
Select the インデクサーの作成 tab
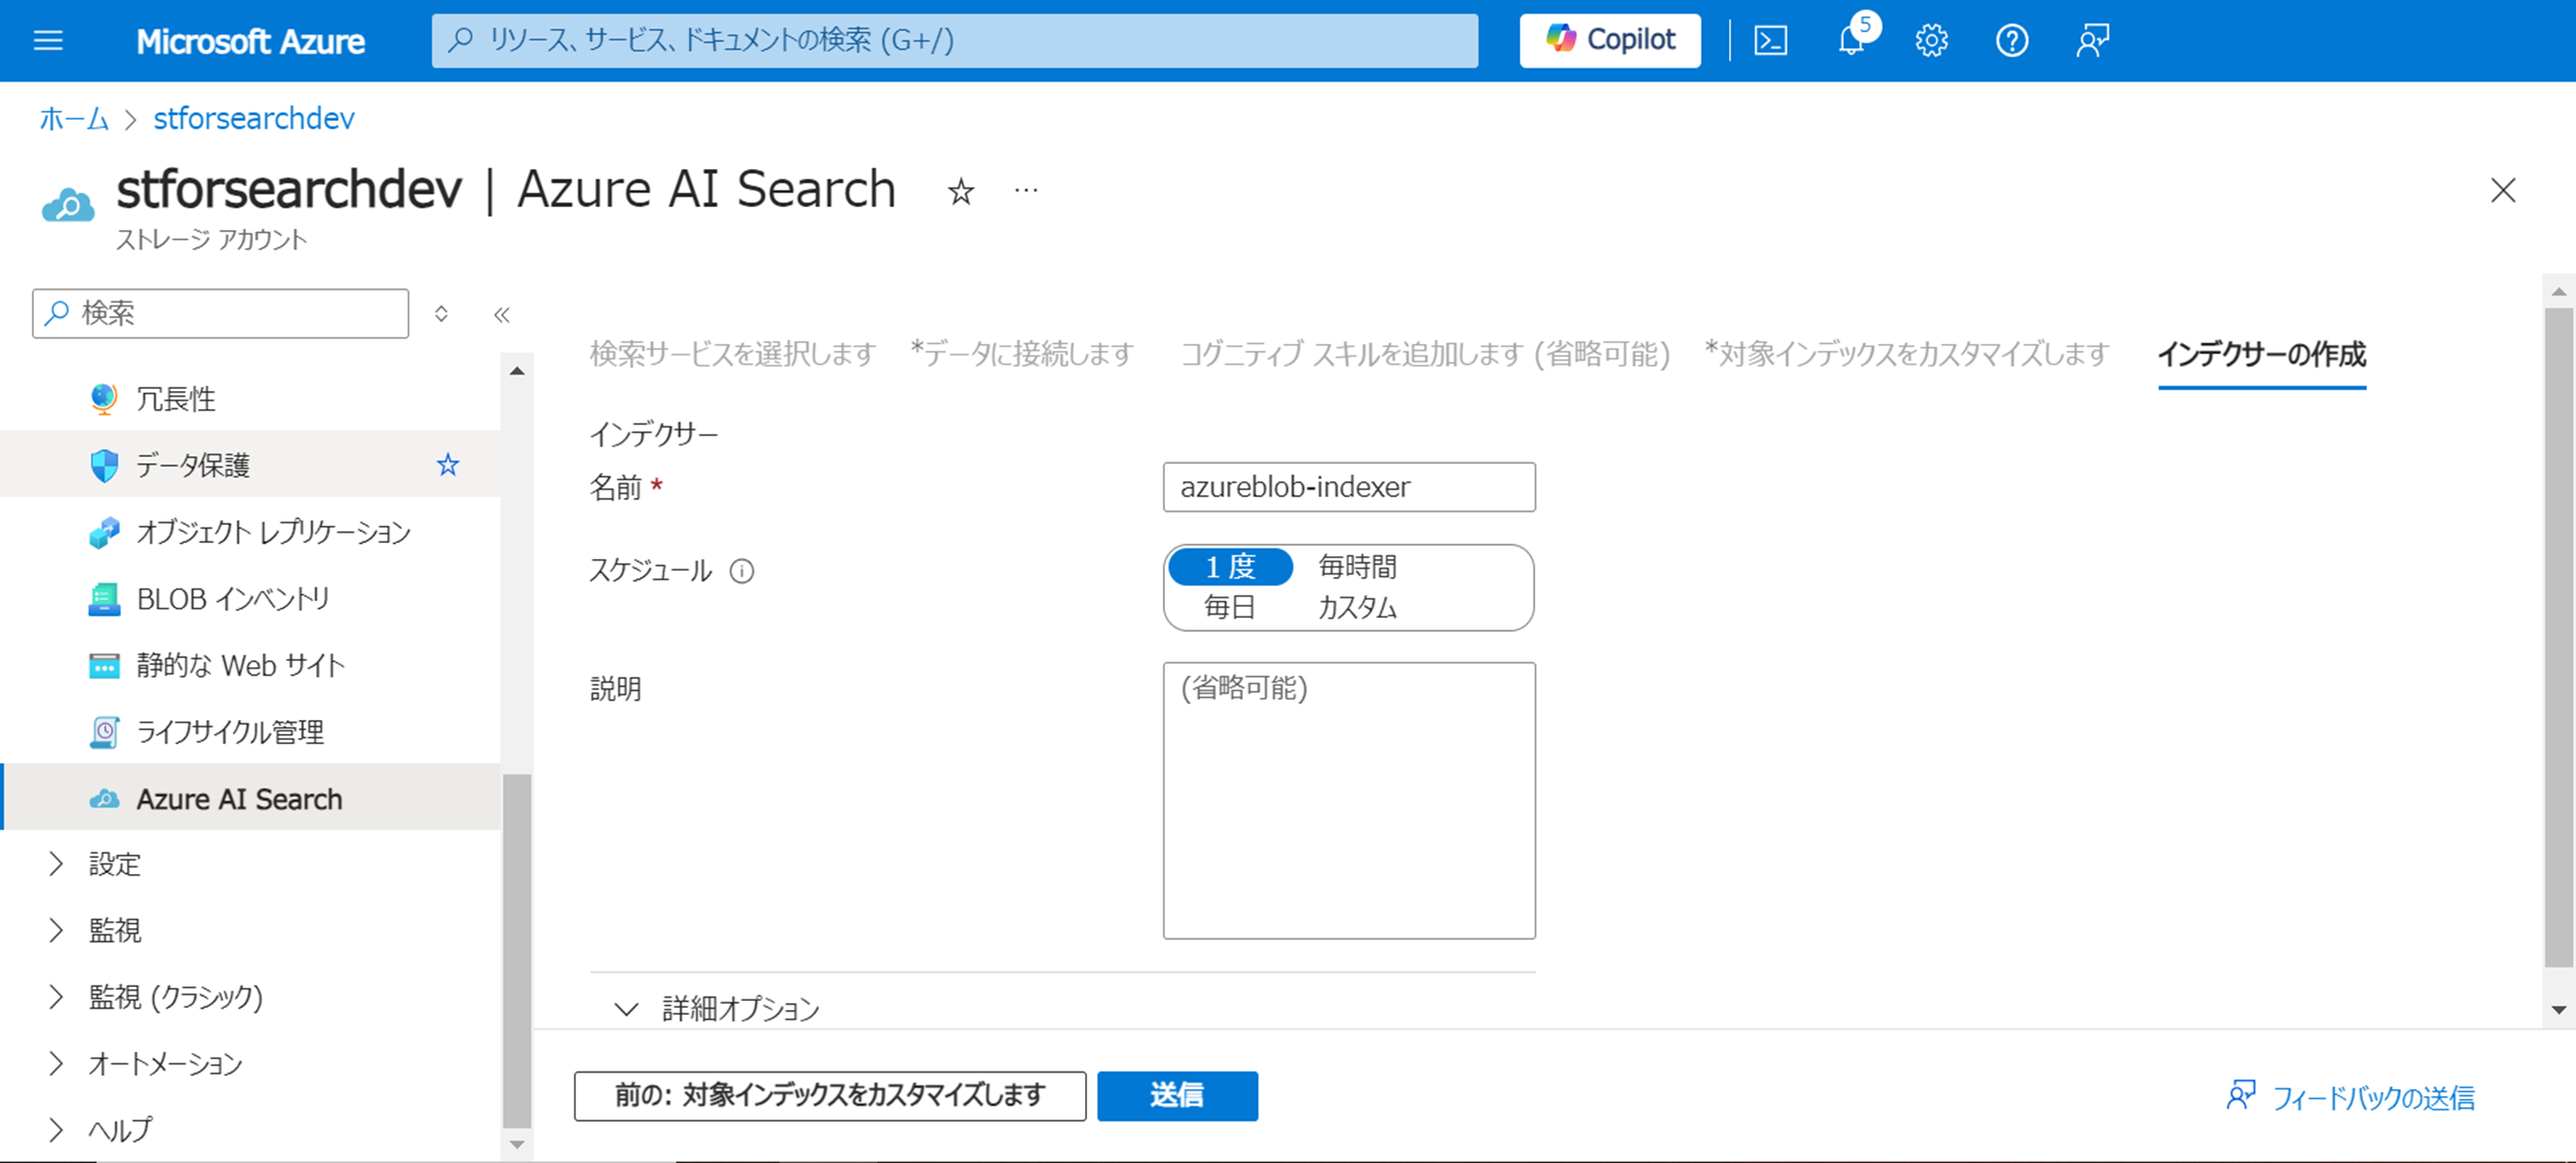click(x=2261, y=354)
